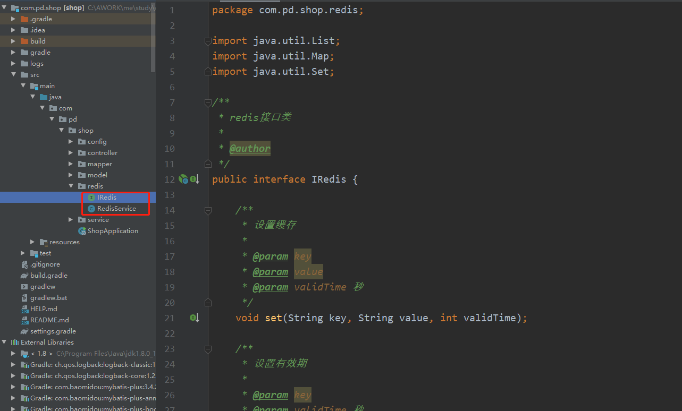Expand the mapper package arrow

(71, 164)
